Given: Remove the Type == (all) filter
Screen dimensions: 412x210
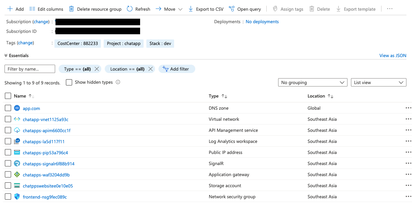Looking at the screenshot, I should [97, 69].
